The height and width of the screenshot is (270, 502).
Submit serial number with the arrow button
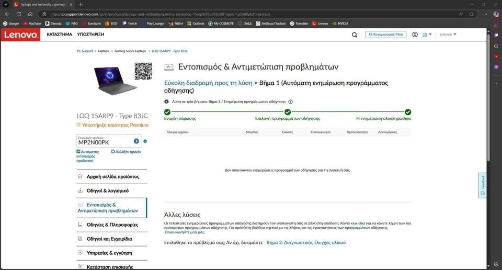point(136,141)
